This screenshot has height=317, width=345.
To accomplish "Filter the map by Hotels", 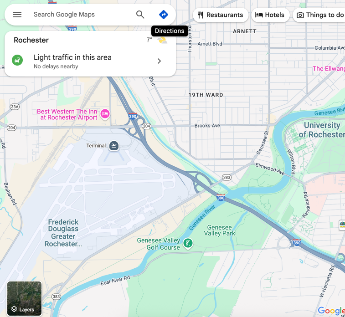I will point(270,15).
